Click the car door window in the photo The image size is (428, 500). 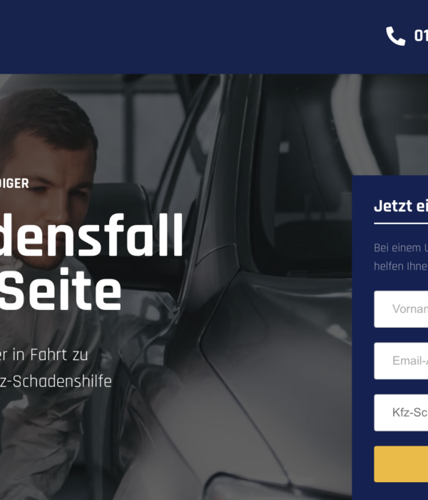click(x=302, y=176)
